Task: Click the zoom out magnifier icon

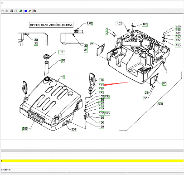Action: tap(6, 11)
